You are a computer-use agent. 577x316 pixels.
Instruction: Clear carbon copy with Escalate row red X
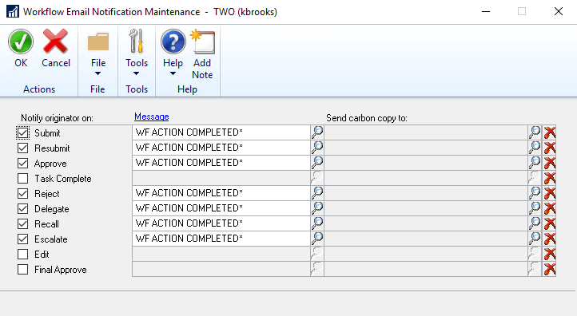click(550, 238)
